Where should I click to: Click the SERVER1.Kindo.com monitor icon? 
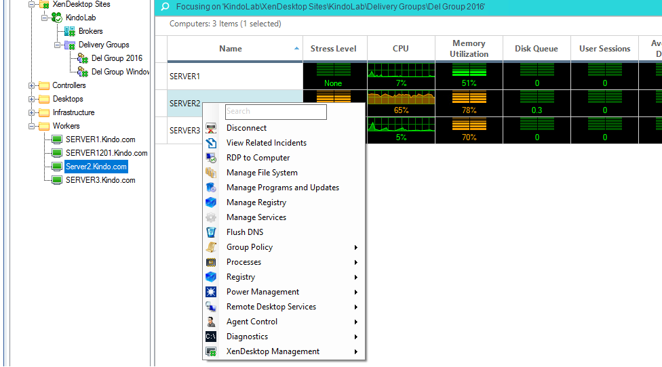[57, 139]
